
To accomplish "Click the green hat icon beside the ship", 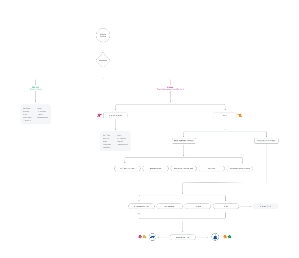I will pyautogui.click(x=229, y=237).
